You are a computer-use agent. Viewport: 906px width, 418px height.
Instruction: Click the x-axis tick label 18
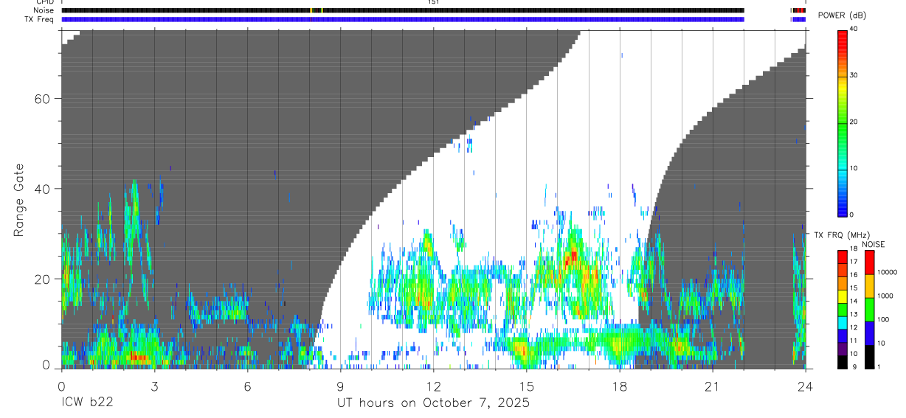click(x=619, y=386)
